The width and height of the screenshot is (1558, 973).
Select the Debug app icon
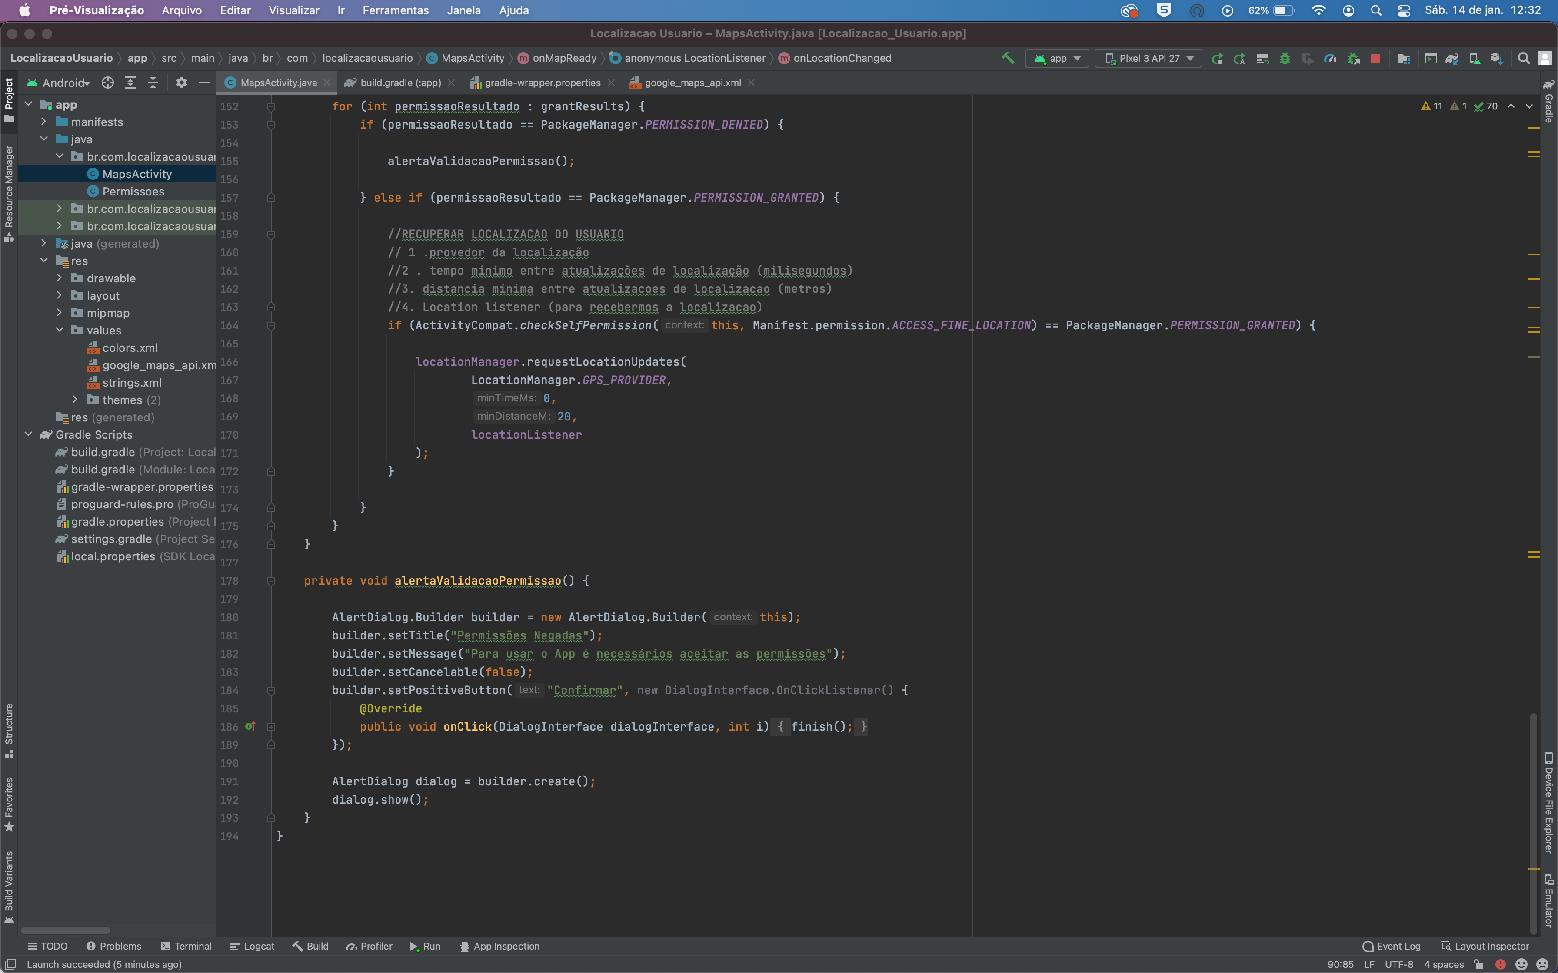pos(1285,58)
